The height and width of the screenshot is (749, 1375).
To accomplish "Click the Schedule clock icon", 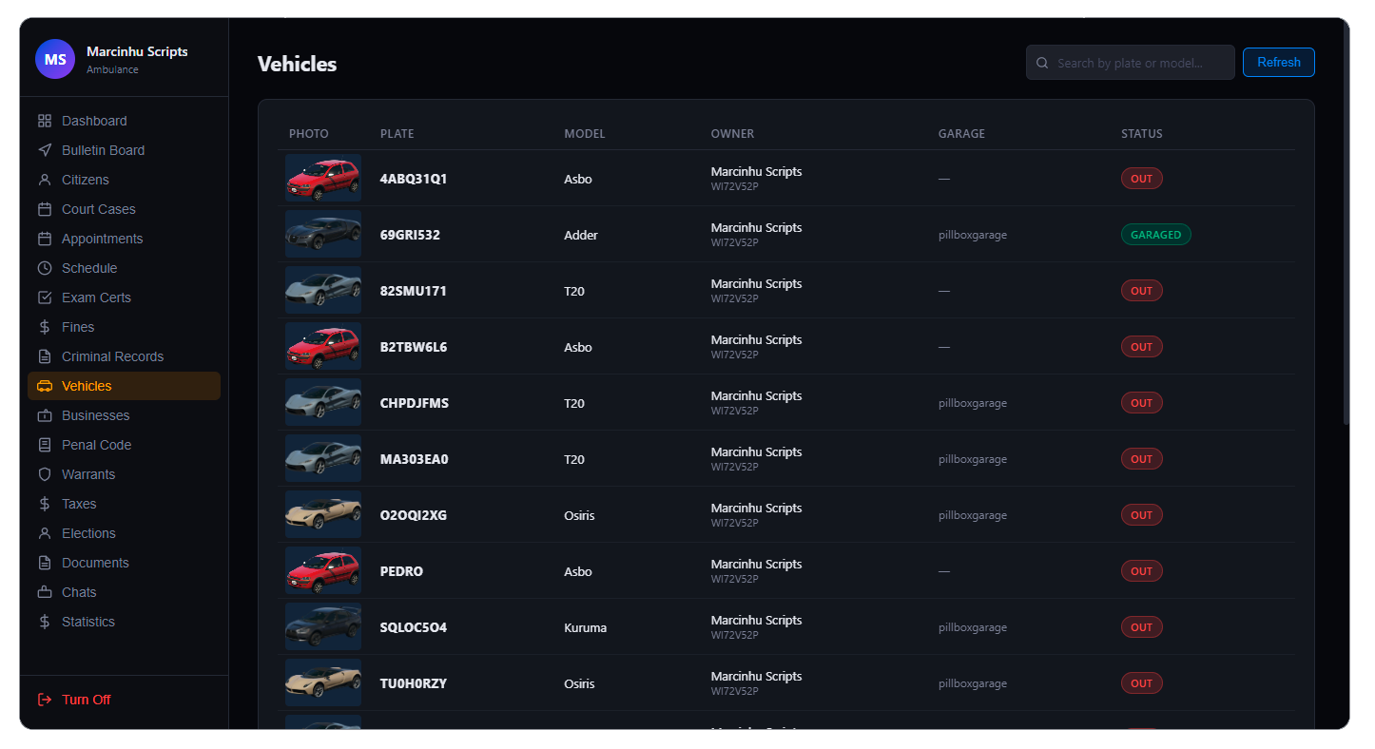I will coord(45,268).
